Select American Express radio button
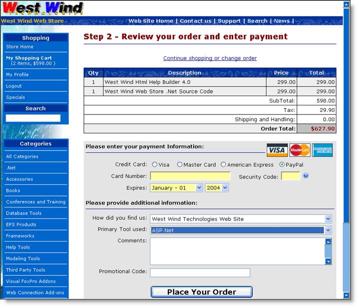359x308 pixels. (223, 164)
